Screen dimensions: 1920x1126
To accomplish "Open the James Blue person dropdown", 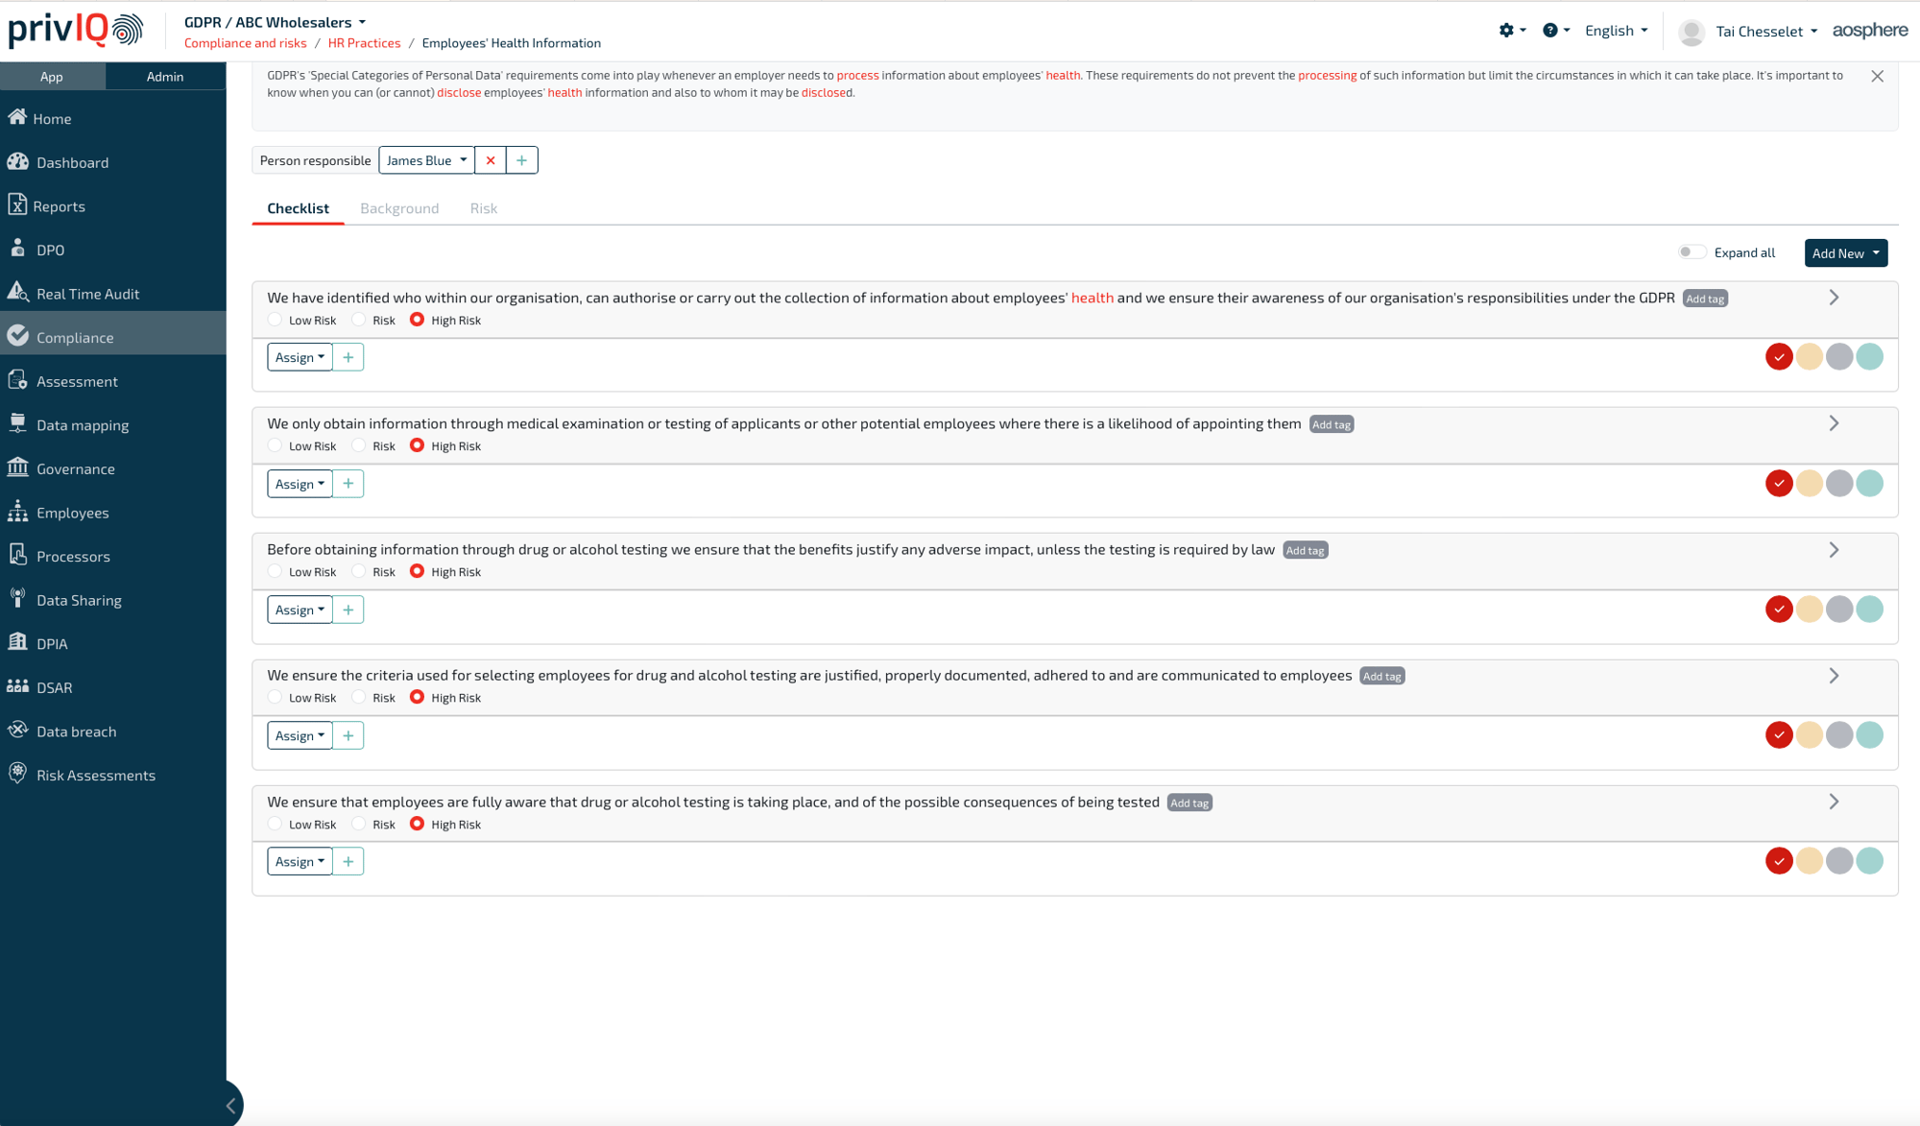I will pos(426,160).
